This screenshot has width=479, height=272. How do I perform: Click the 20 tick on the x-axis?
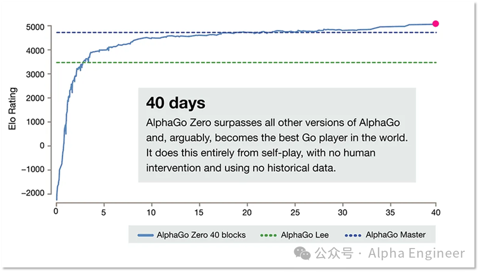click(x=247, y=212)
